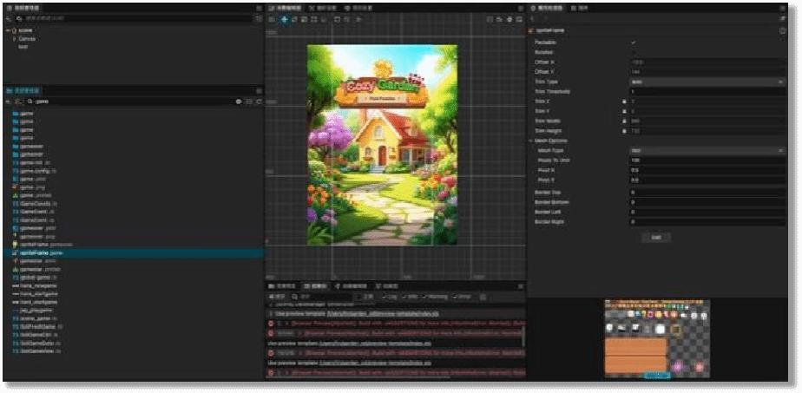Screen dimensions: 802x393
Task: Click the Edit button in inspector
Action: coord(655,237)
